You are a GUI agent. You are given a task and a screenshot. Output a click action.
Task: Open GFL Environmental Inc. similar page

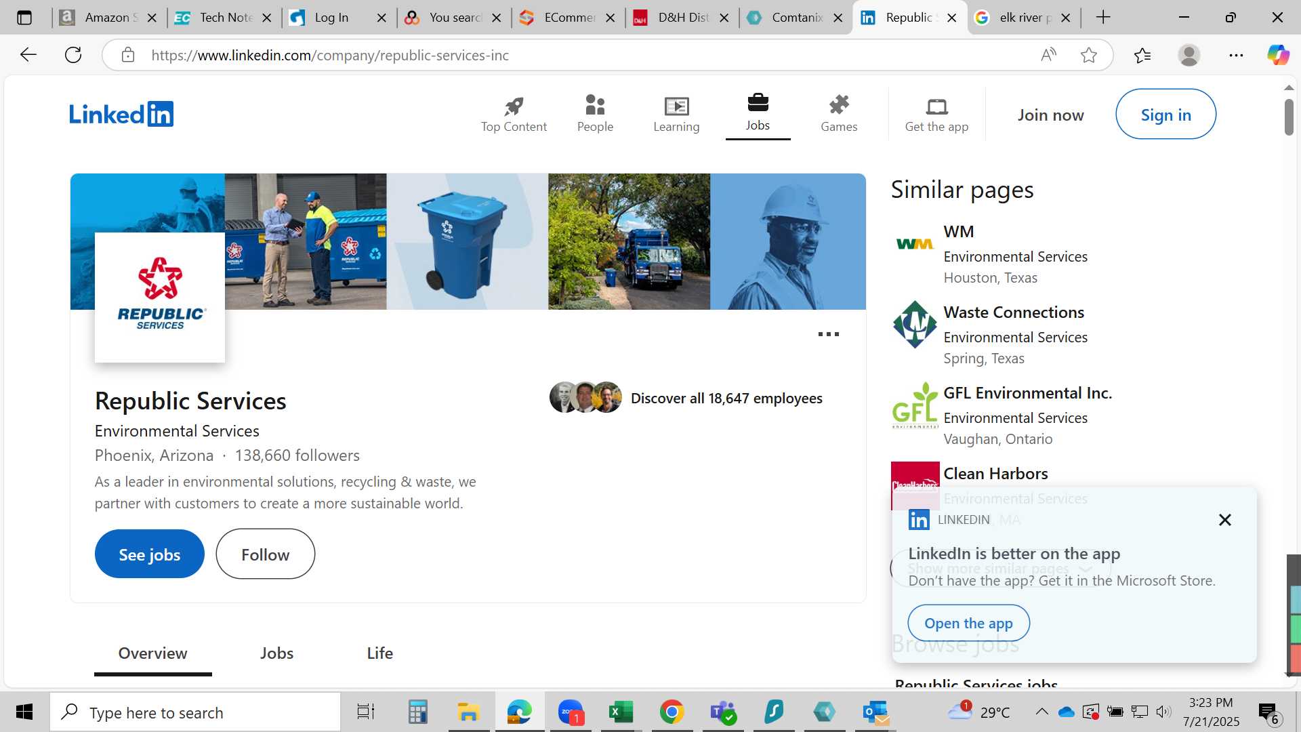tap(1027, 393)
